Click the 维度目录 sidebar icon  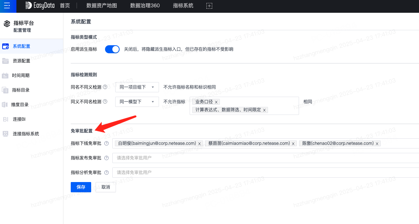5,104
